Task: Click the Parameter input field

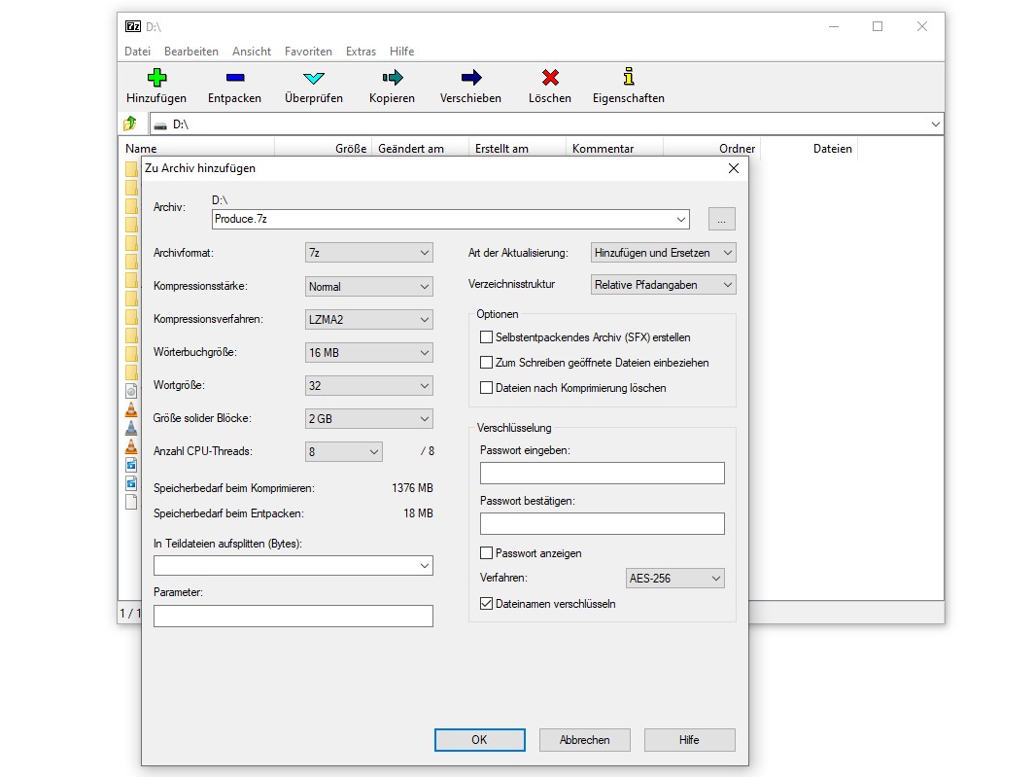Action: pos(293,616)
